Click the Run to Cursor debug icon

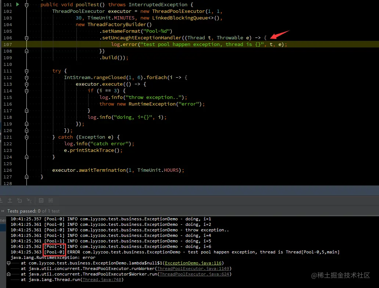[29, 200]
